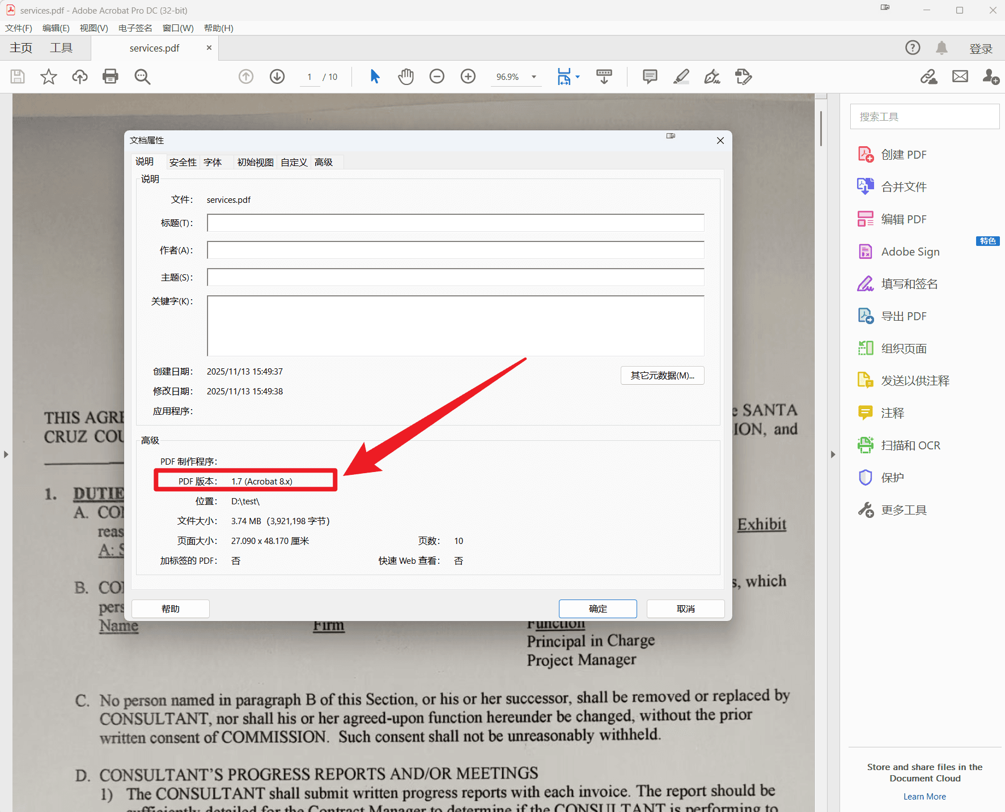Bookmark file with the star icon
Viewport: 1005px width, 812px height.
(49, 76)
